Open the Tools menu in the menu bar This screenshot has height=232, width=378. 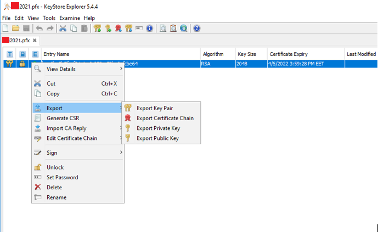point(49,18)
